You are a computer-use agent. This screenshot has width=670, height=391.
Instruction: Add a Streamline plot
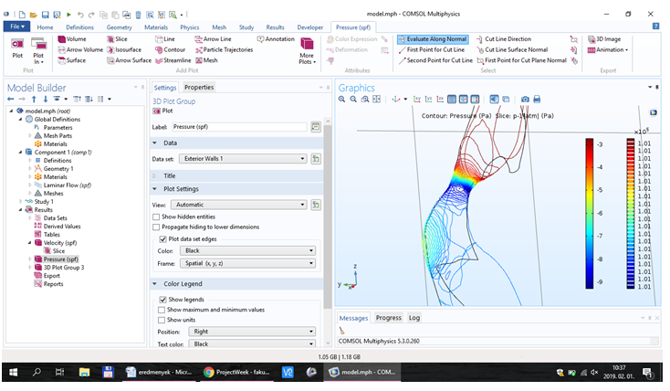[173, 60]
